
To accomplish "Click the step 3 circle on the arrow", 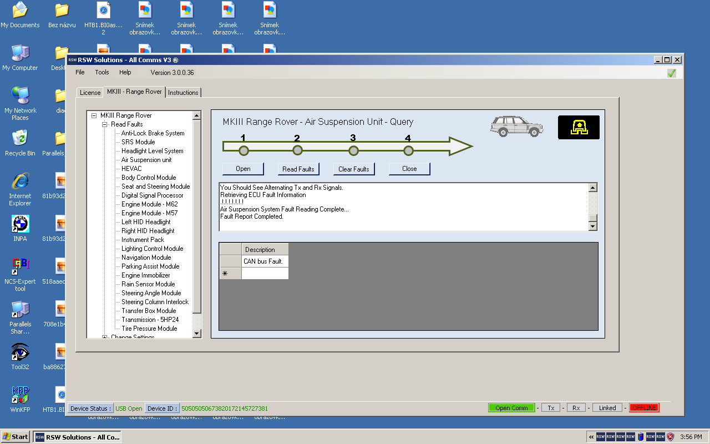I will [x=353, y=150].
